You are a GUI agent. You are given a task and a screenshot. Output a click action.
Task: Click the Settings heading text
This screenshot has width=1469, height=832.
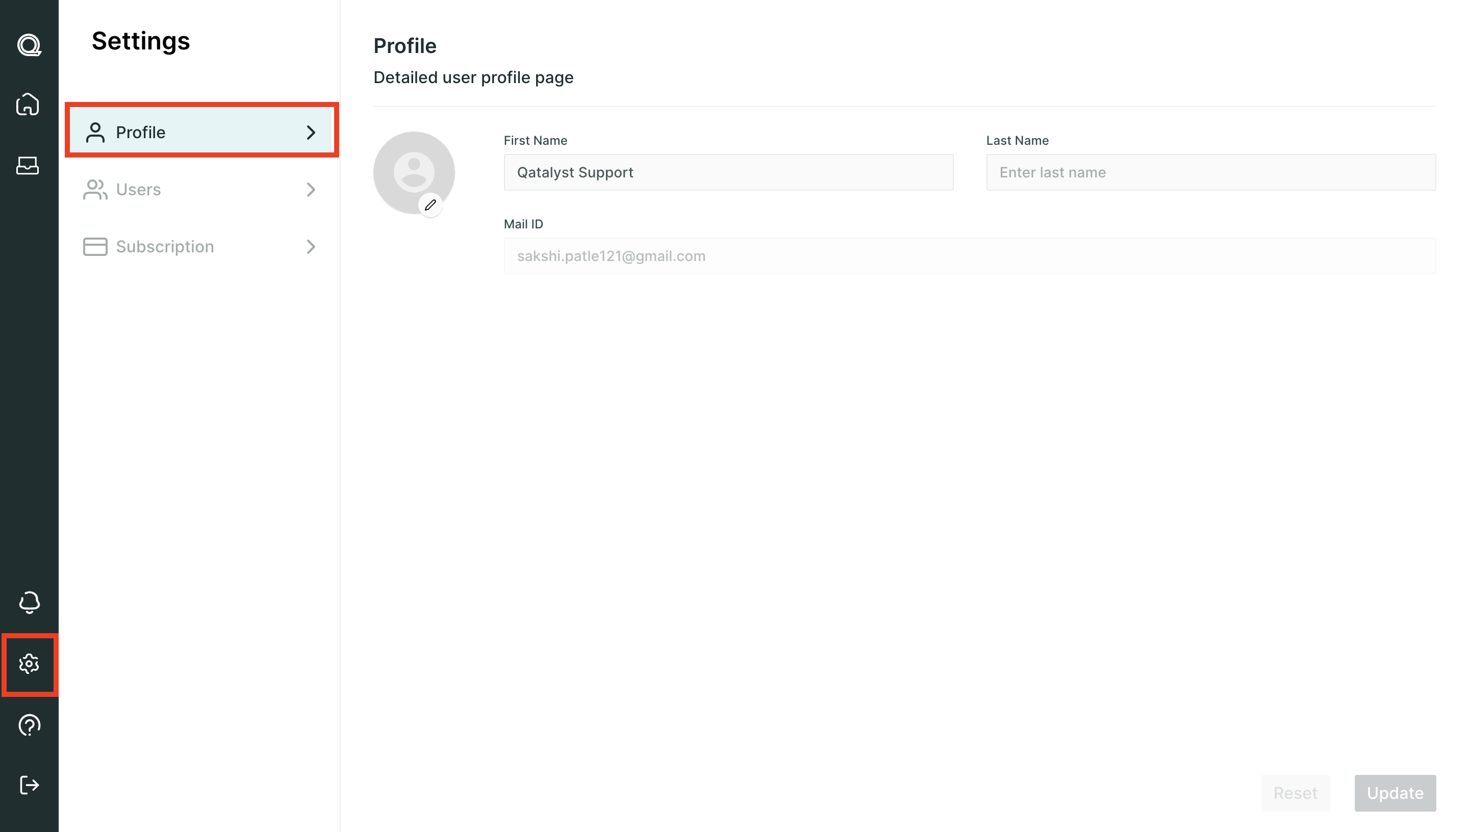pos(141,41)
